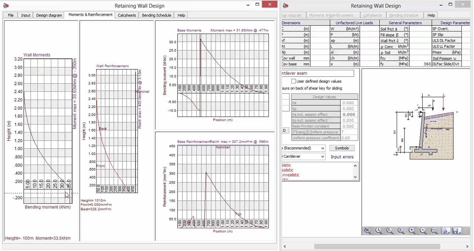Image resolution: width=474 pixels, height=251 pixels.
Task: Click the small D button
Action: 285,130
